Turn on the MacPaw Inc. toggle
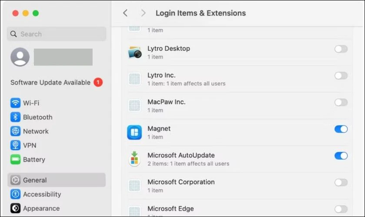 point(341,102)
